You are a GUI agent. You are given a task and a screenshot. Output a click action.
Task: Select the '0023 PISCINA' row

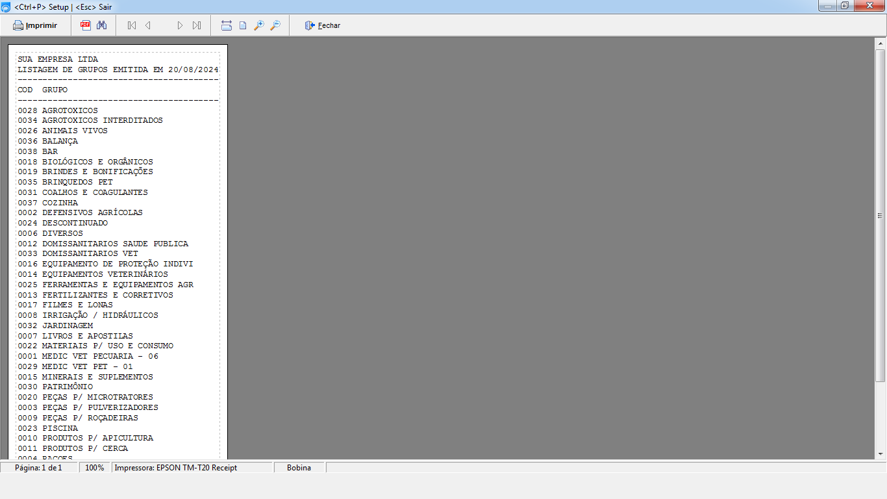(48, 428)
